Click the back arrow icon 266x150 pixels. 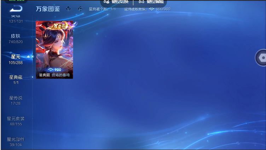pos(16,8)
